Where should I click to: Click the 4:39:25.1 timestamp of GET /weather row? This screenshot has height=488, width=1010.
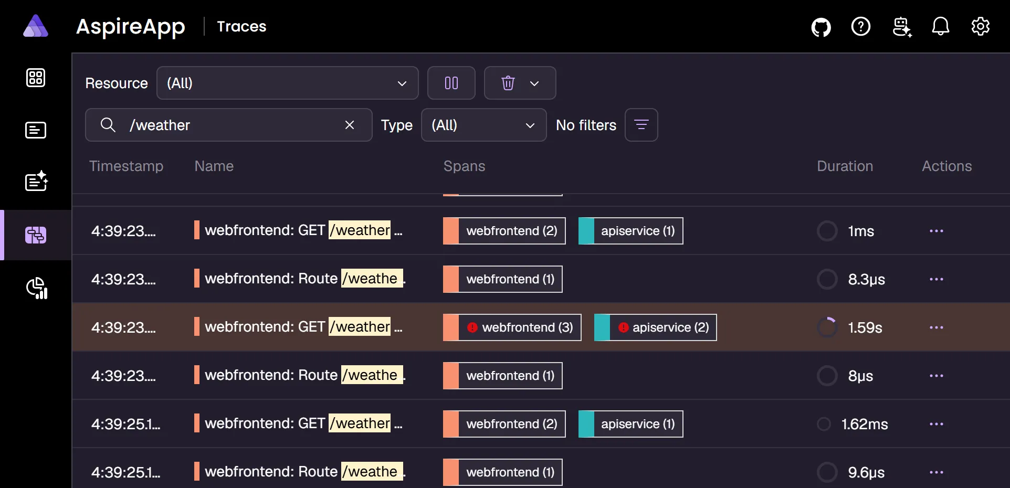126,424
